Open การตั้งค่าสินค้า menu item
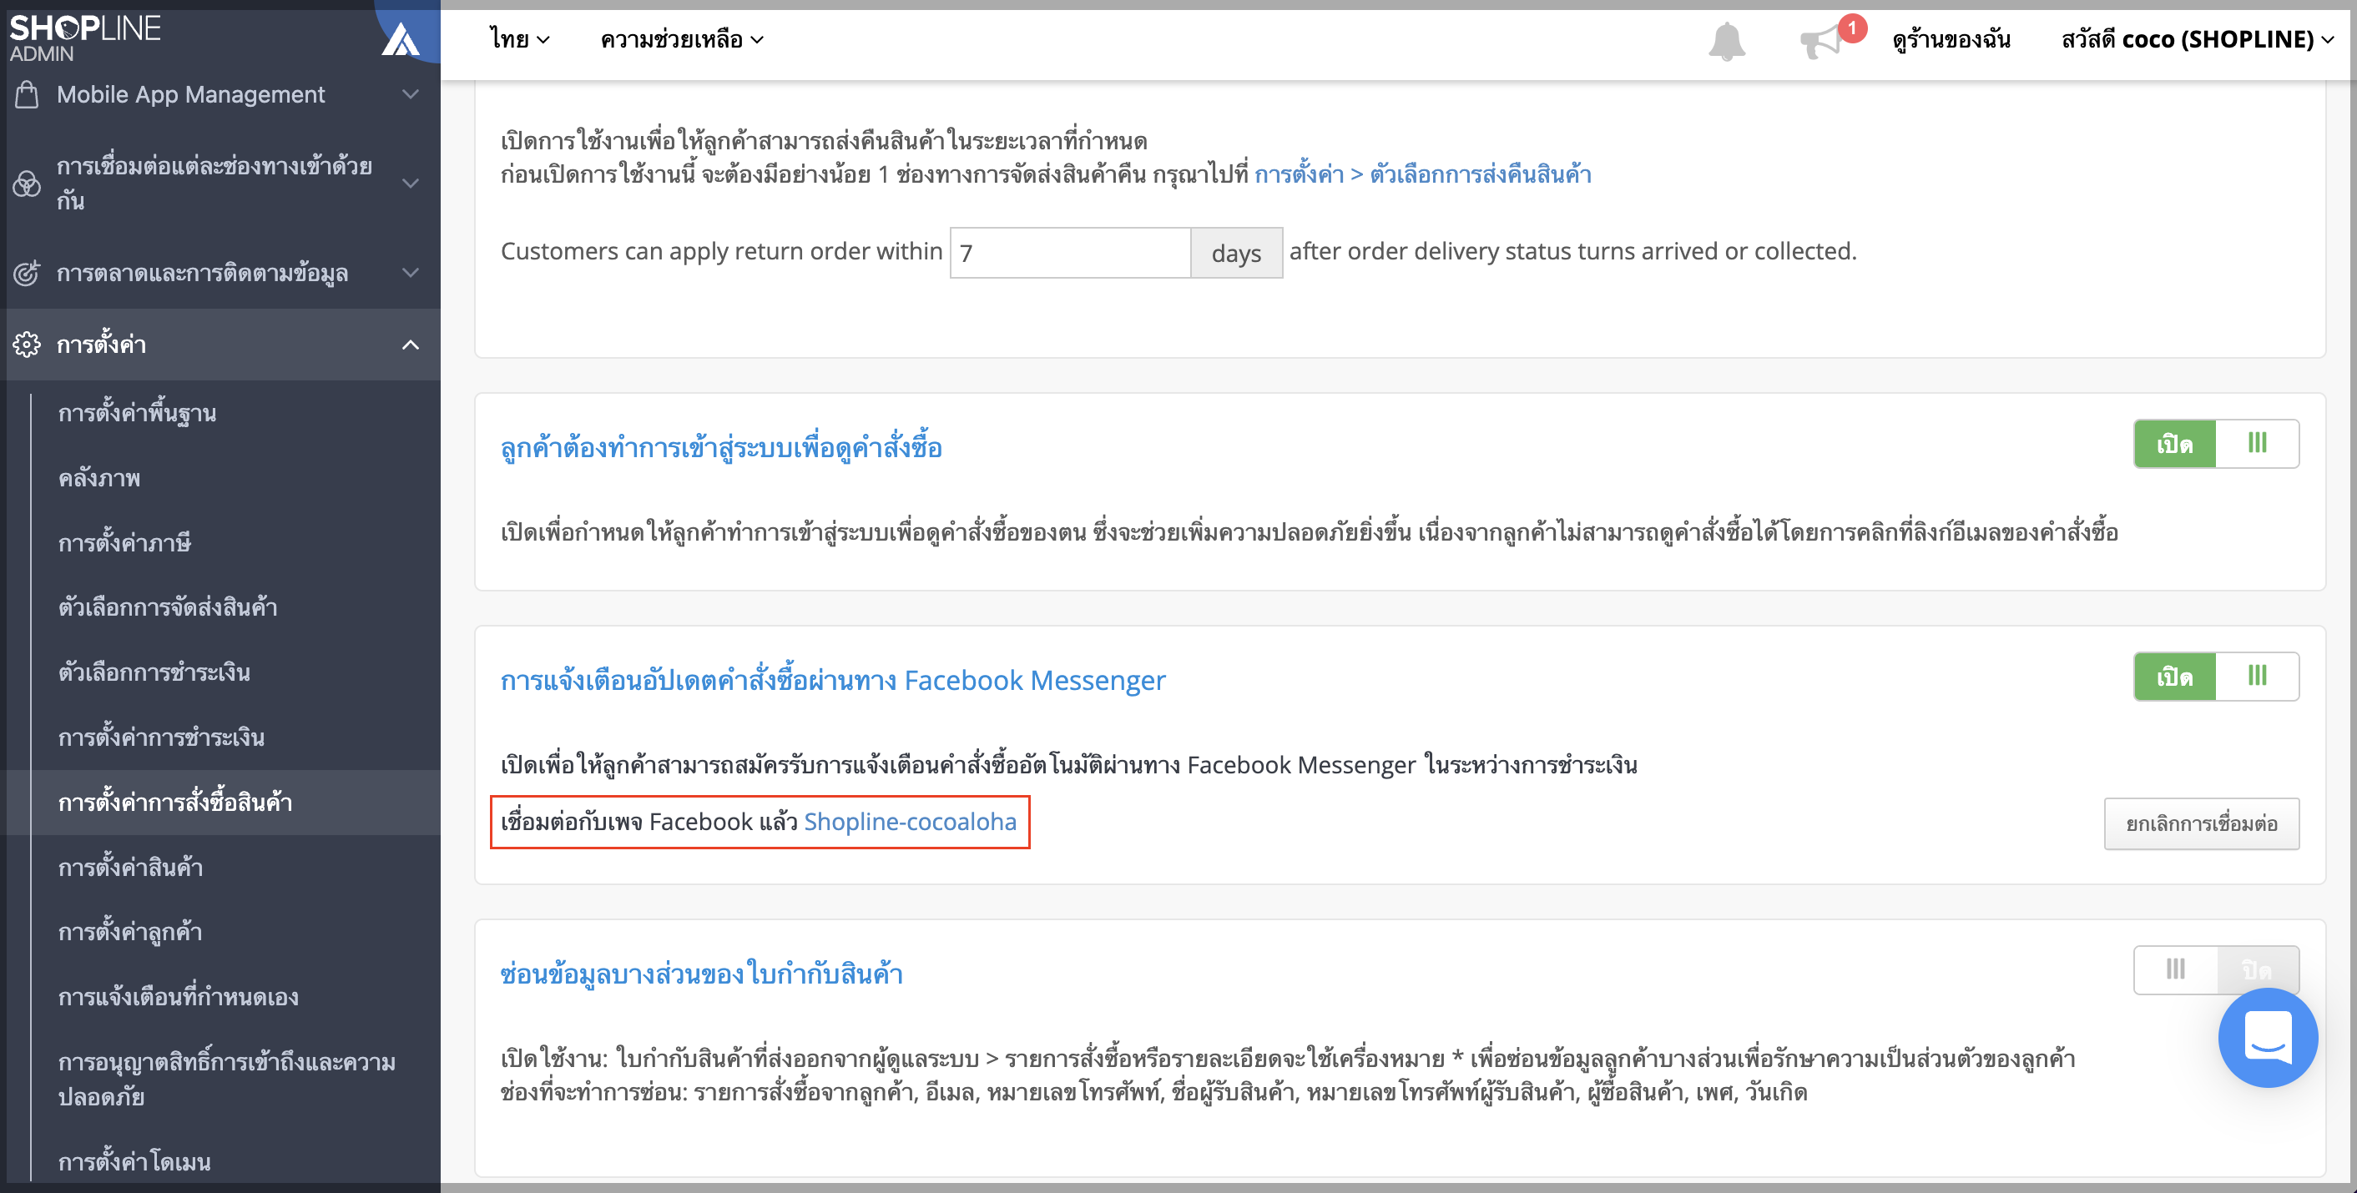 click(130, 867)
